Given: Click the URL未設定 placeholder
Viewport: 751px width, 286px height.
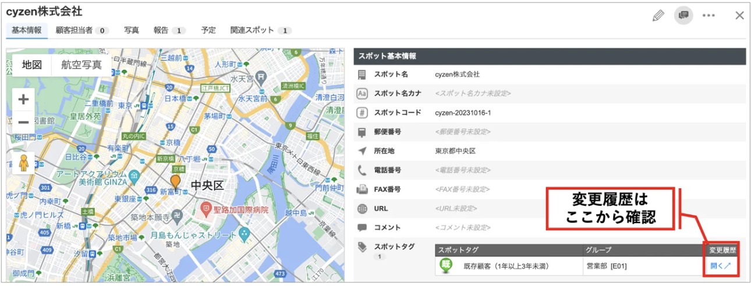Looking at the screenshot, I should (456, 209).
